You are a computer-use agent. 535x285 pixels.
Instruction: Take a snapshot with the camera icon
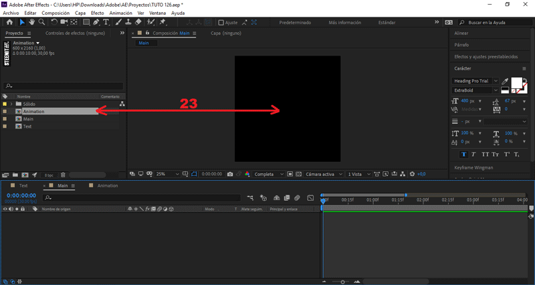pos(230,174)
